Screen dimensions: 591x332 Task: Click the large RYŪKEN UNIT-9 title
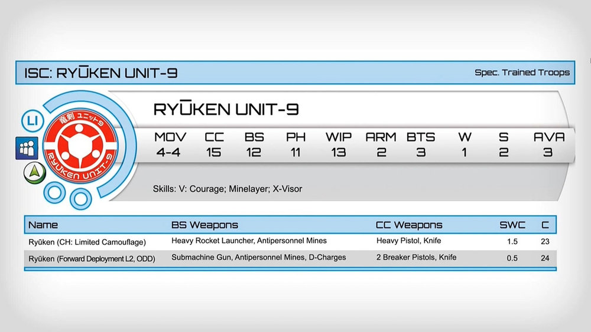(x=226, y=109)
